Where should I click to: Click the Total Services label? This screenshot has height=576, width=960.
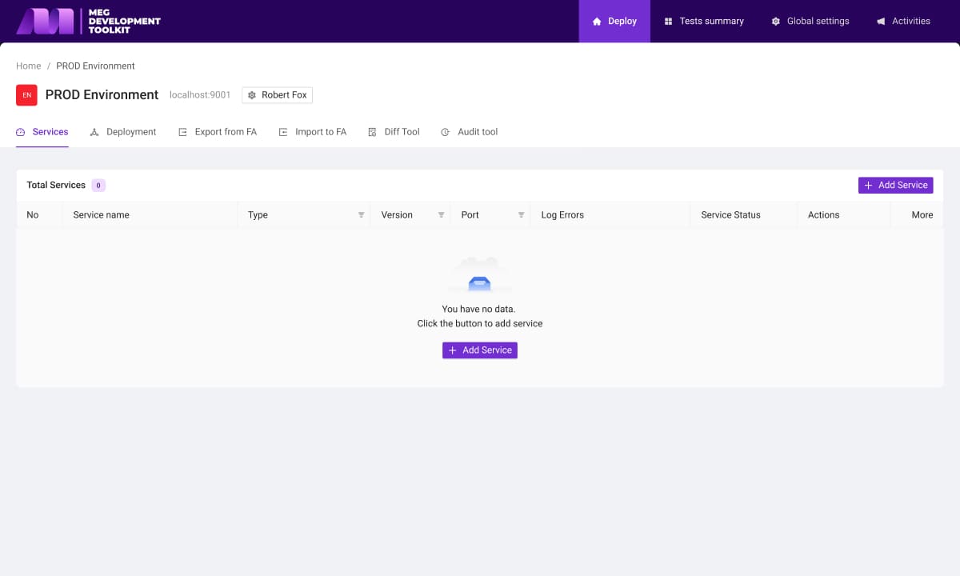click(x=56, y=185)
